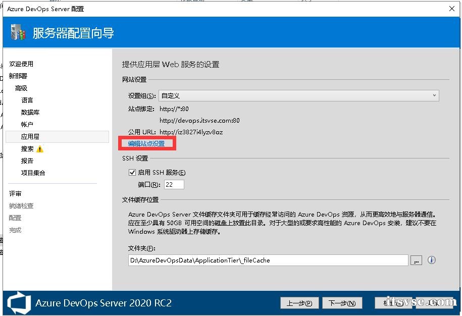Select 应用层 step in the sidebar

click(57, 137)
